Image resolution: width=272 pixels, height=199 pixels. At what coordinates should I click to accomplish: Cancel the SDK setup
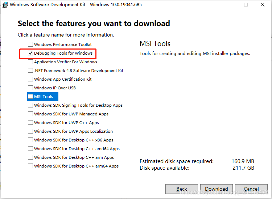pyautogui.click(x=251, y=189)
